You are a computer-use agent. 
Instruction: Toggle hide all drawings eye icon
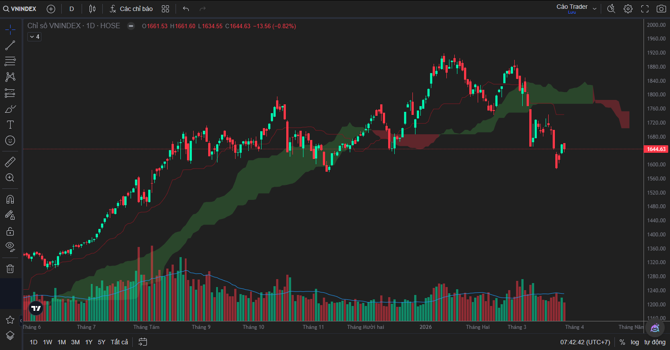point(10,246)
